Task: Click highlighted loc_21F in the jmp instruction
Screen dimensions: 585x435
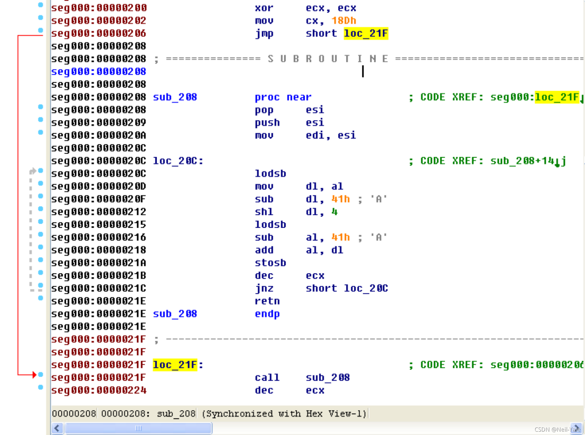Action: pyautogui.click(x=366, y=33)
